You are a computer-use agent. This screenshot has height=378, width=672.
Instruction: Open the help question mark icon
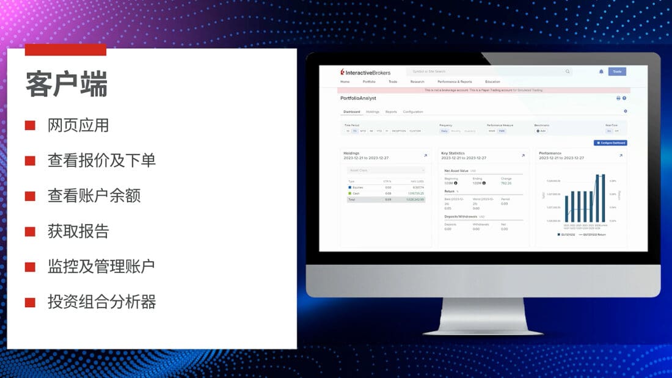point(624,98)
